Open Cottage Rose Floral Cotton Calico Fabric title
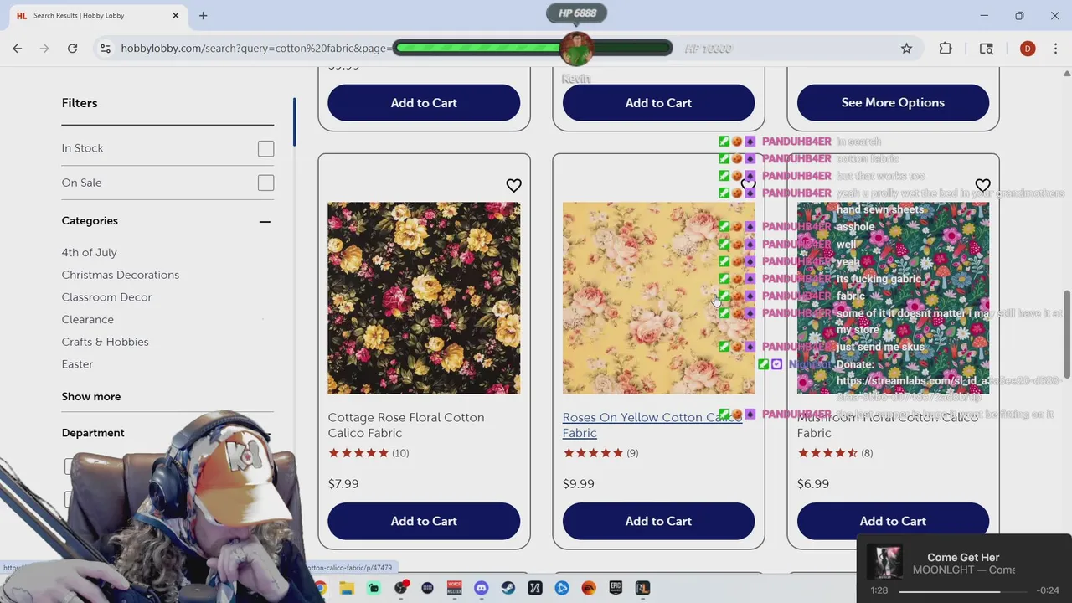Screen dimensions: 1072x603 tap(406, 425)
